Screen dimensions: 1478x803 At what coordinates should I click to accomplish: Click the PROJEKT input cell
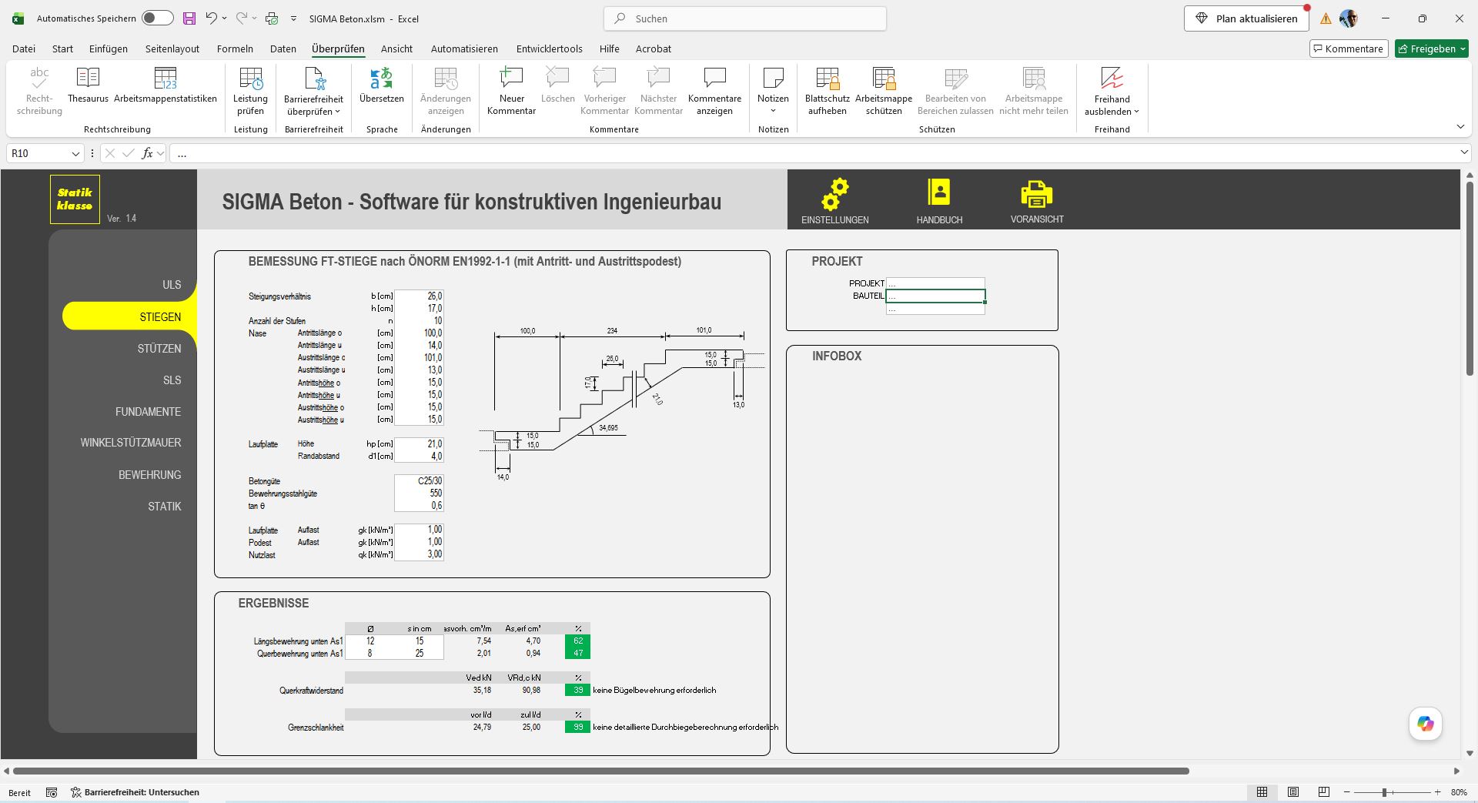pyautogui.click(x=935, y=283)
